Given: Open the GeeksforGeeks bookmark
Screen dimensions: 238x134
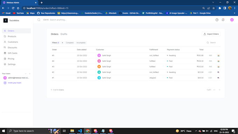Looking at the screenshot, I should coord(92,13).
